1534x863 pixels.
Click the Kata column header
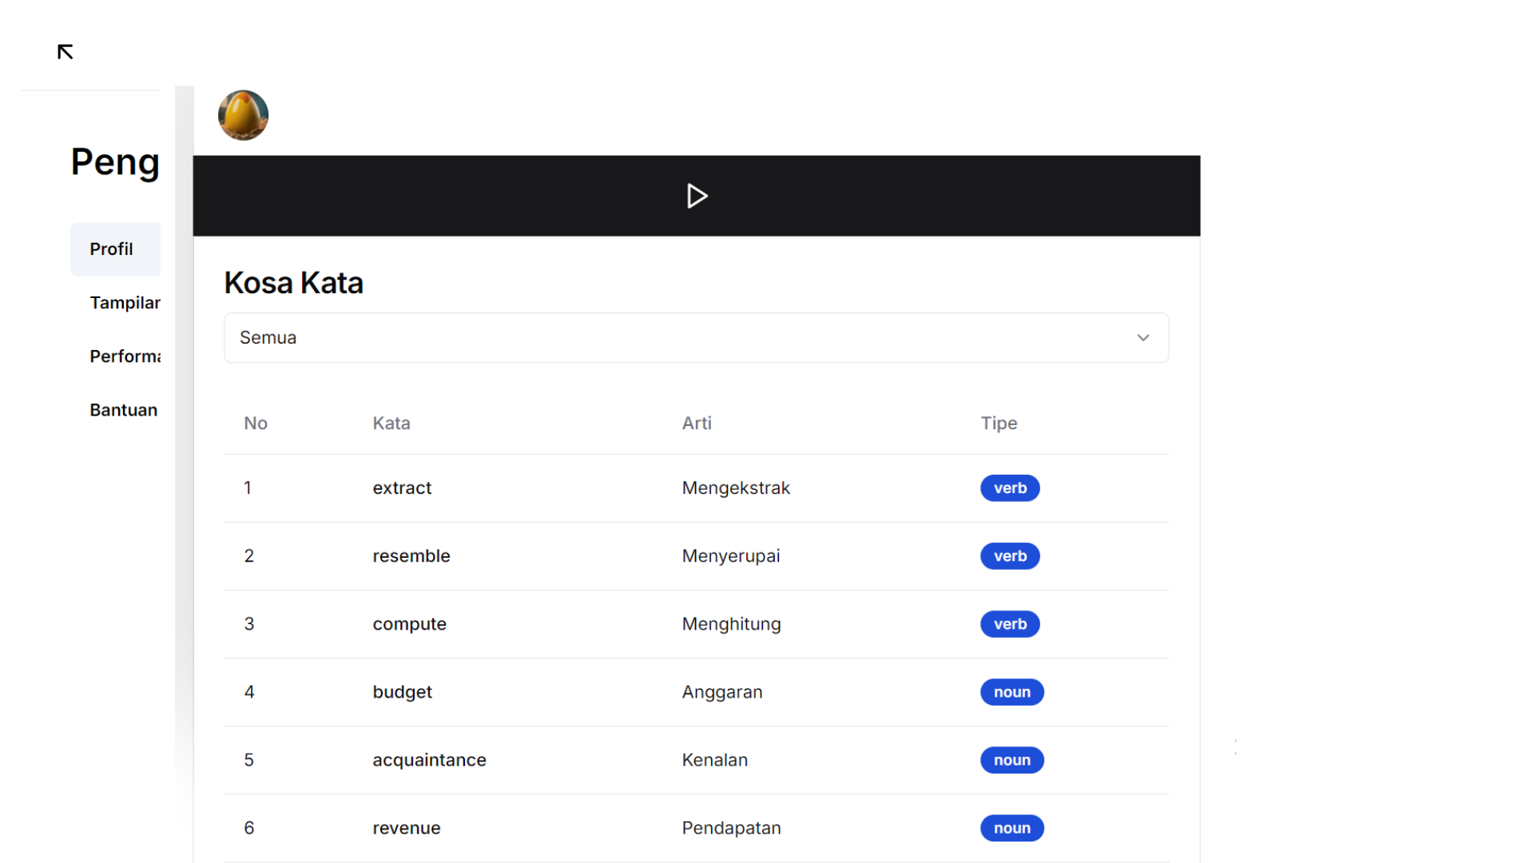pyautogui.click(x=391, y=424)
